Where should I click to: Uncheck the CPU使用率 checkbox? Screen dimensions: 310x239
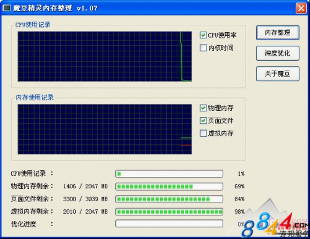(x=203, y=35)
